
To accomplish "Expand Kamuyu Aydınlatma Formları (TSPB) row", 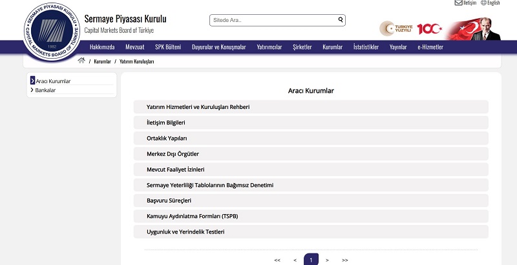I will tap(311, 217).
